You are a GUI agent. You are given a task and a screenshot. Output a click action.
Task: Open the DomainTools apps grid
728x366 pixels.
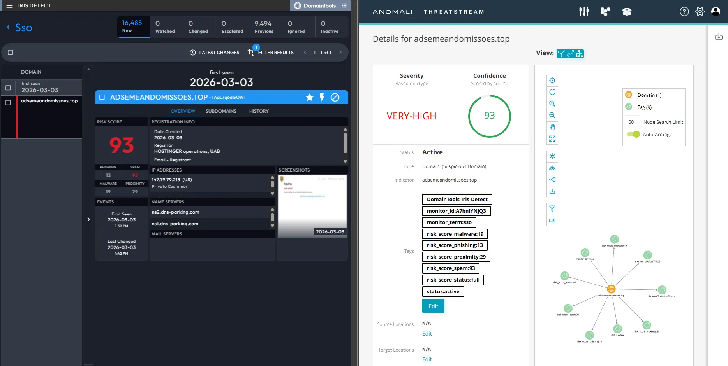(344, 5)
